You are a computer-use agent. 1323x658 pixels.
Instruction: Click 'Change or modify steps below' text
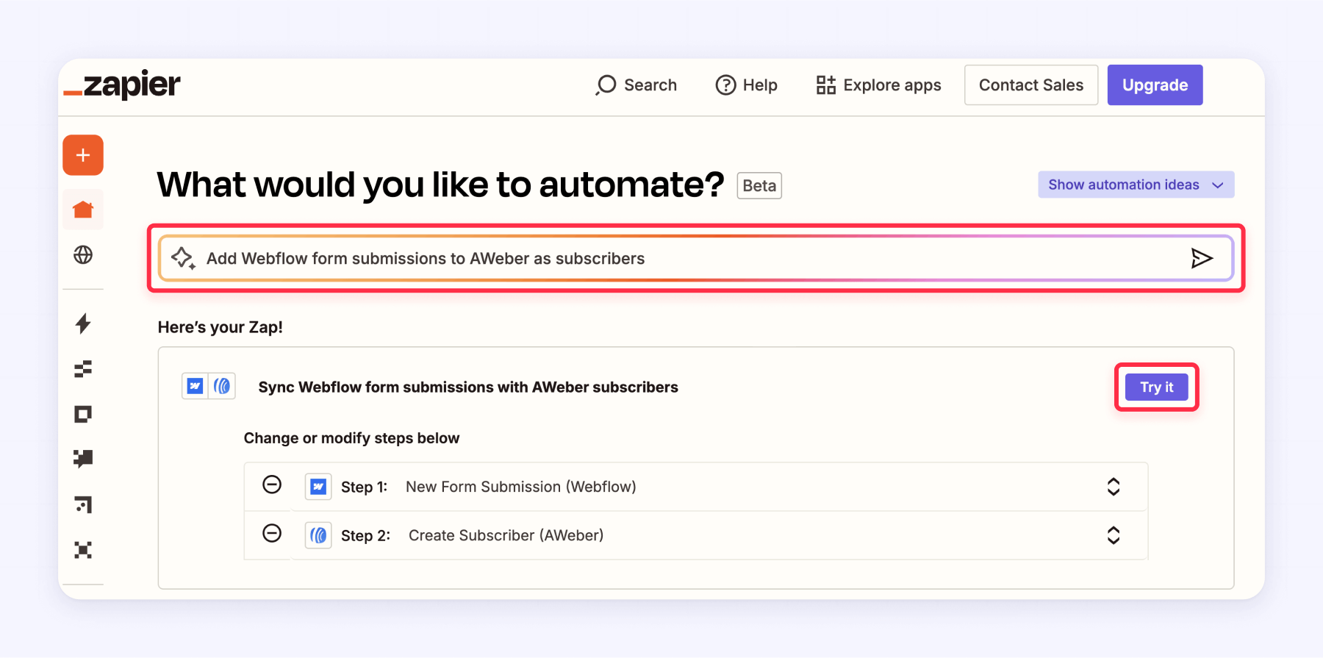[351, 438]
